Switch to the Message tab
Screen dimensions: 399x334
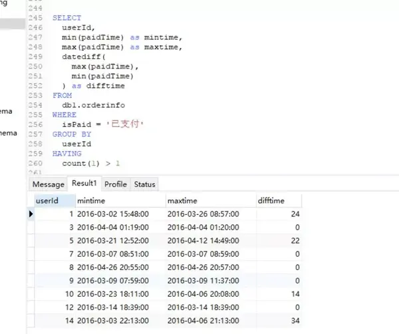[49, 184]
